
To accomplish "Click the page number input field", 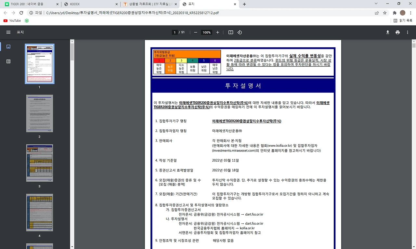I will [175, 32].
